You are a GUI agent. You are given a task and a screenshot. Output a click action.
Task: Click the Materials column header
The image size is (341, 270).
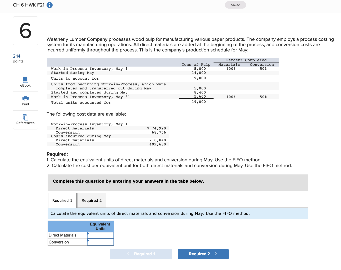[229, 64]
